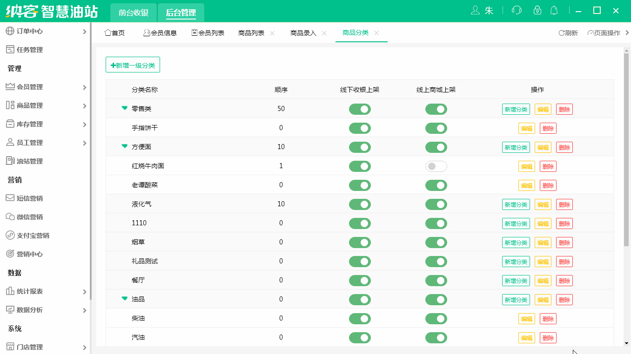Collapse the 油品 category triangle
The width and height of the screenshot is (631, 354).
124,299
